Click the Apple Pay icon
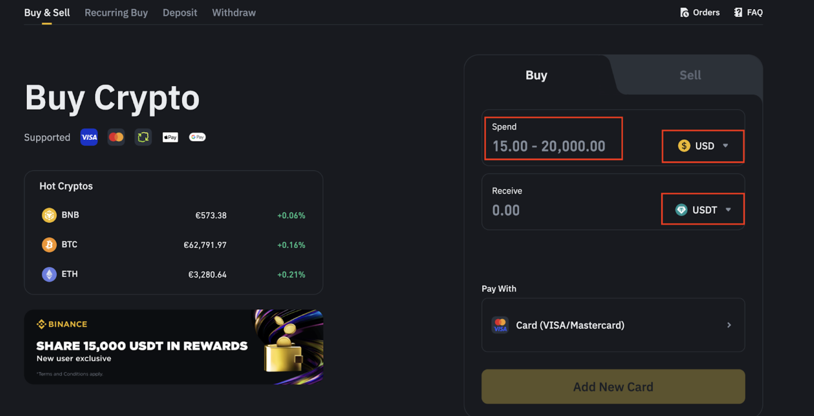 [x=170, y=137]
